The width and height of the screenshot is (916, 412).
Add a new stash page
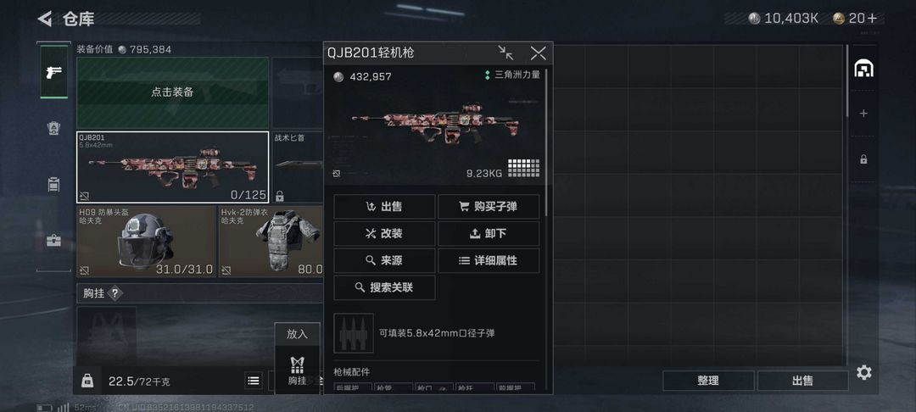pyautogui.click(x=863, y=114)
